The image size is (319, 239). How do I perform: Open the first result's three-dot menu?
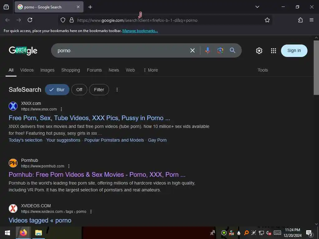click(x=61, y=109)
